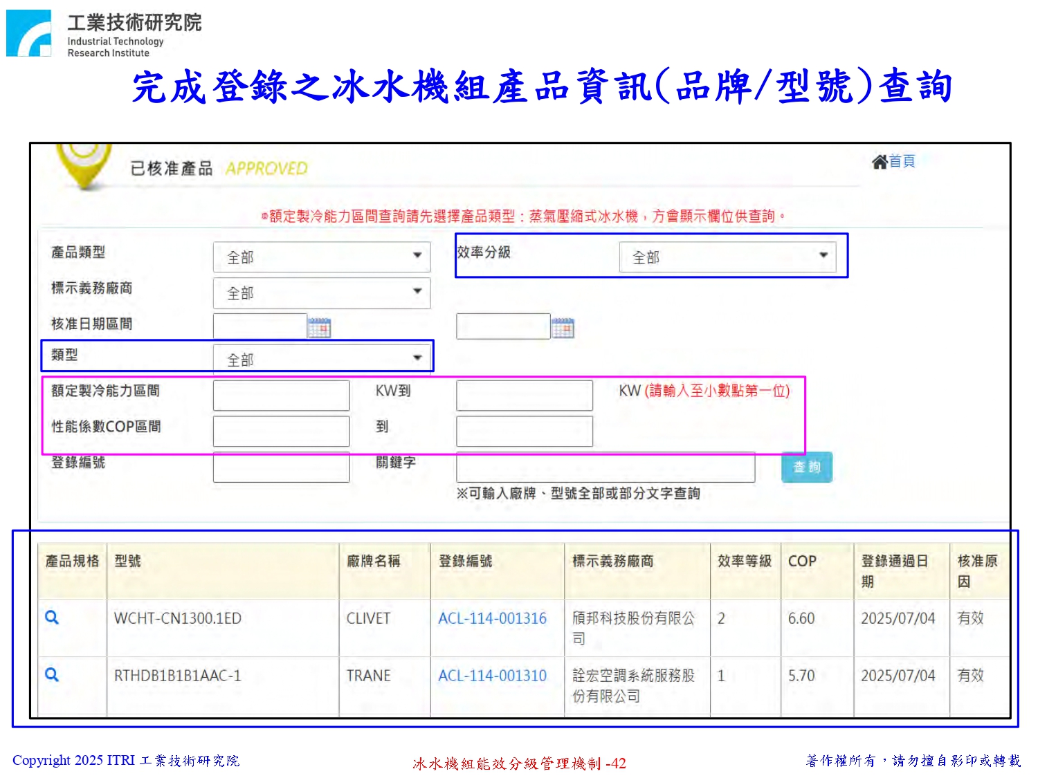Click the red hint 請輸入至小數點第一位

pyautogui.click(x=717, y=391)
